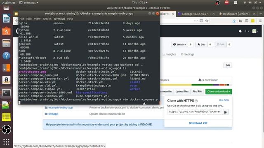Open the 1 contributor link
This screenshot has height=148, width=264.
208,80
